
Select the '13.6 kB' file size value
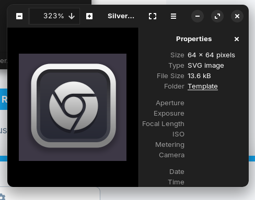pyautogui.click(x=199, y=76)
